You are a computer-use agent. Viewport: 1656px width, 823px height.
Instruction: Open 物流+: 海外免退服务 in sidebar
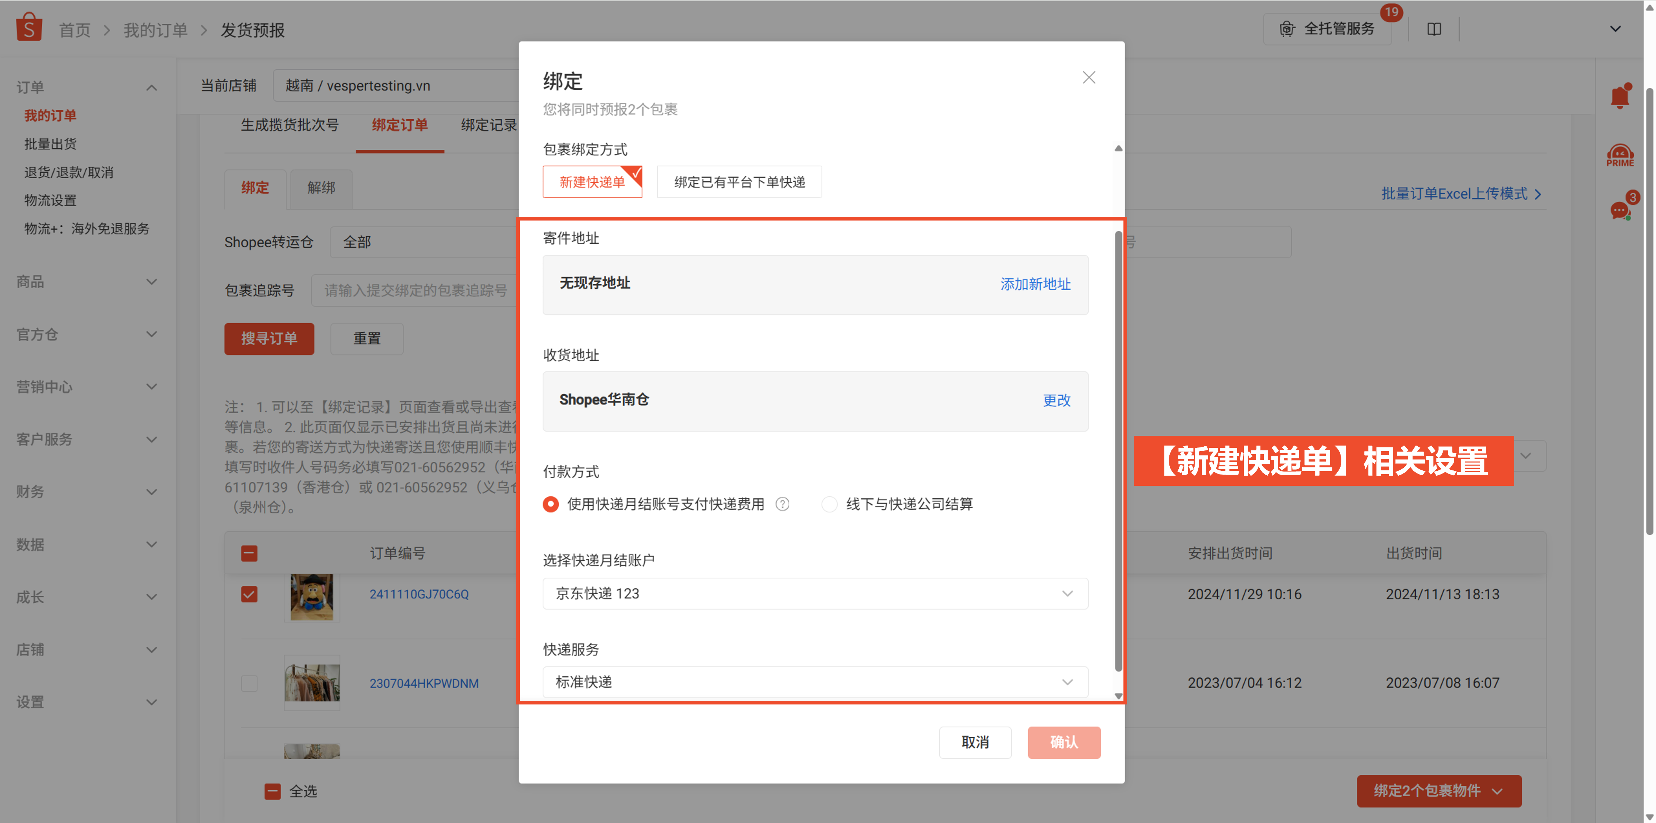pyautogui.click(x=87, y=229)
